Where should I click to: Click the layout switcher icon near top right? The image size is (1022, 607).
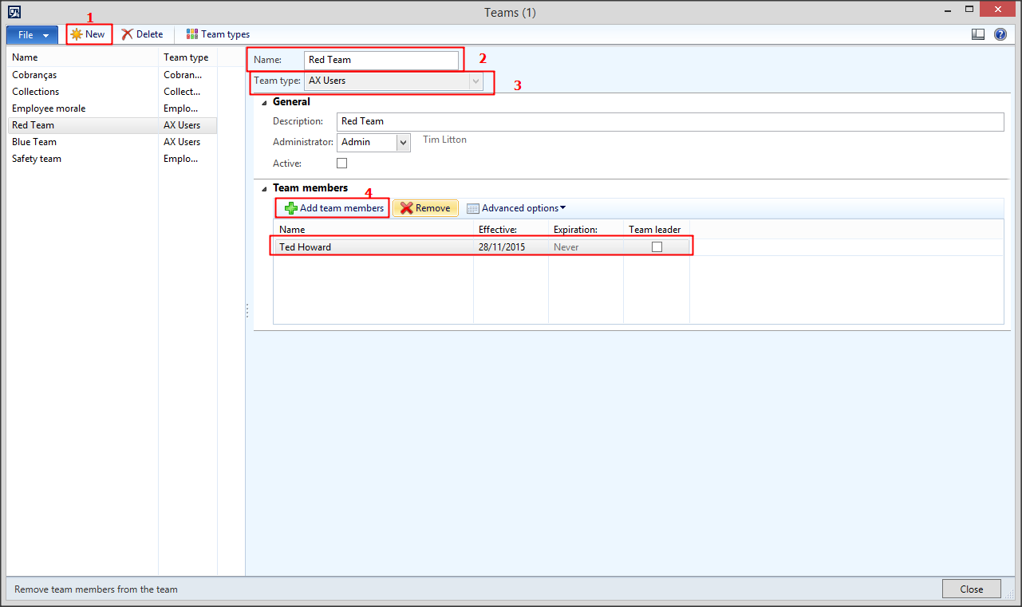pos(978,34)
